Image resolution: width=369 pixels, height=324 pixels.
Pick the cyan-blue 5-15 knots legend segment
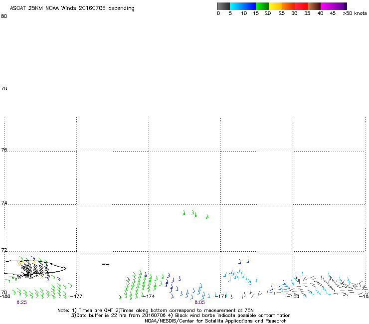pyautogui.click(x=243, y=6)
